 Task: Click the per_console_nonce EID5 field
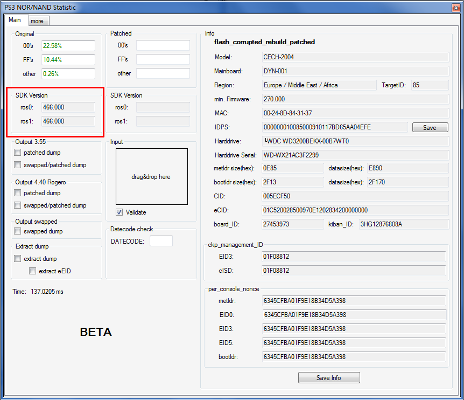[354, 343]
